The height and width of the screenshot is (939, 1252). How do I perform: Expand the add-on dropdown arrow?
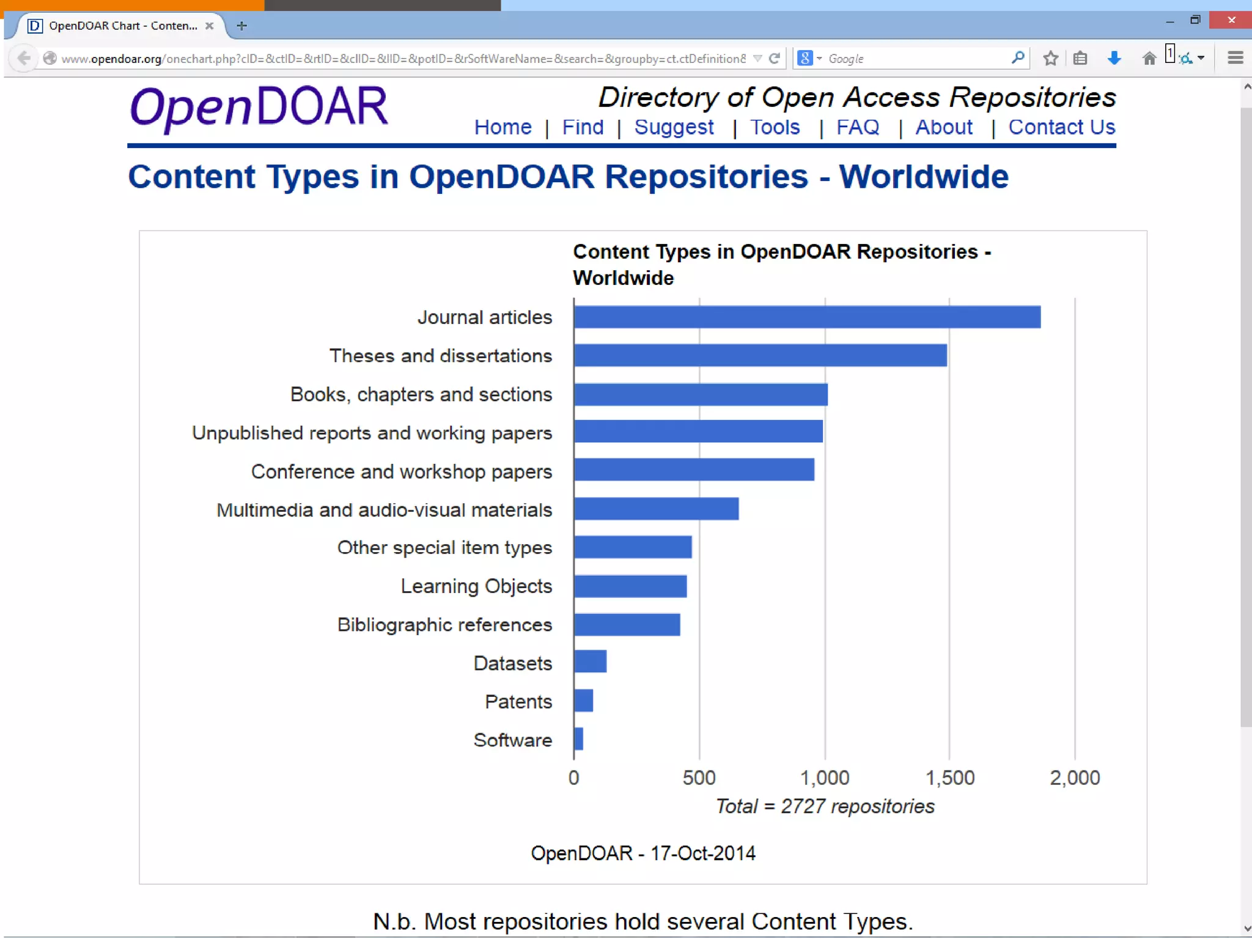point(1201,59)
